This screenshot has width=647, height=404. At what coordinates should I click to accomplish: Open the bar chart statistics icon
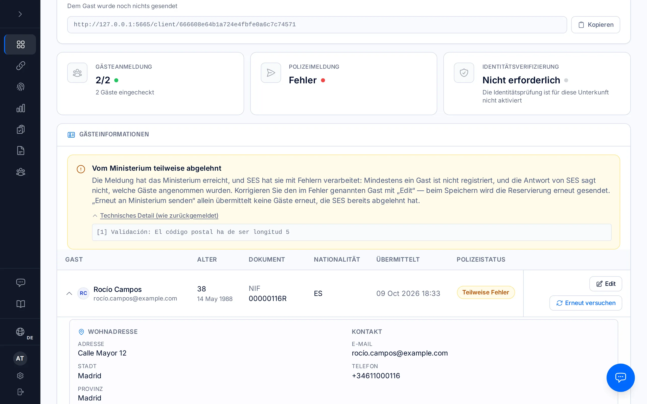[20, 108]
